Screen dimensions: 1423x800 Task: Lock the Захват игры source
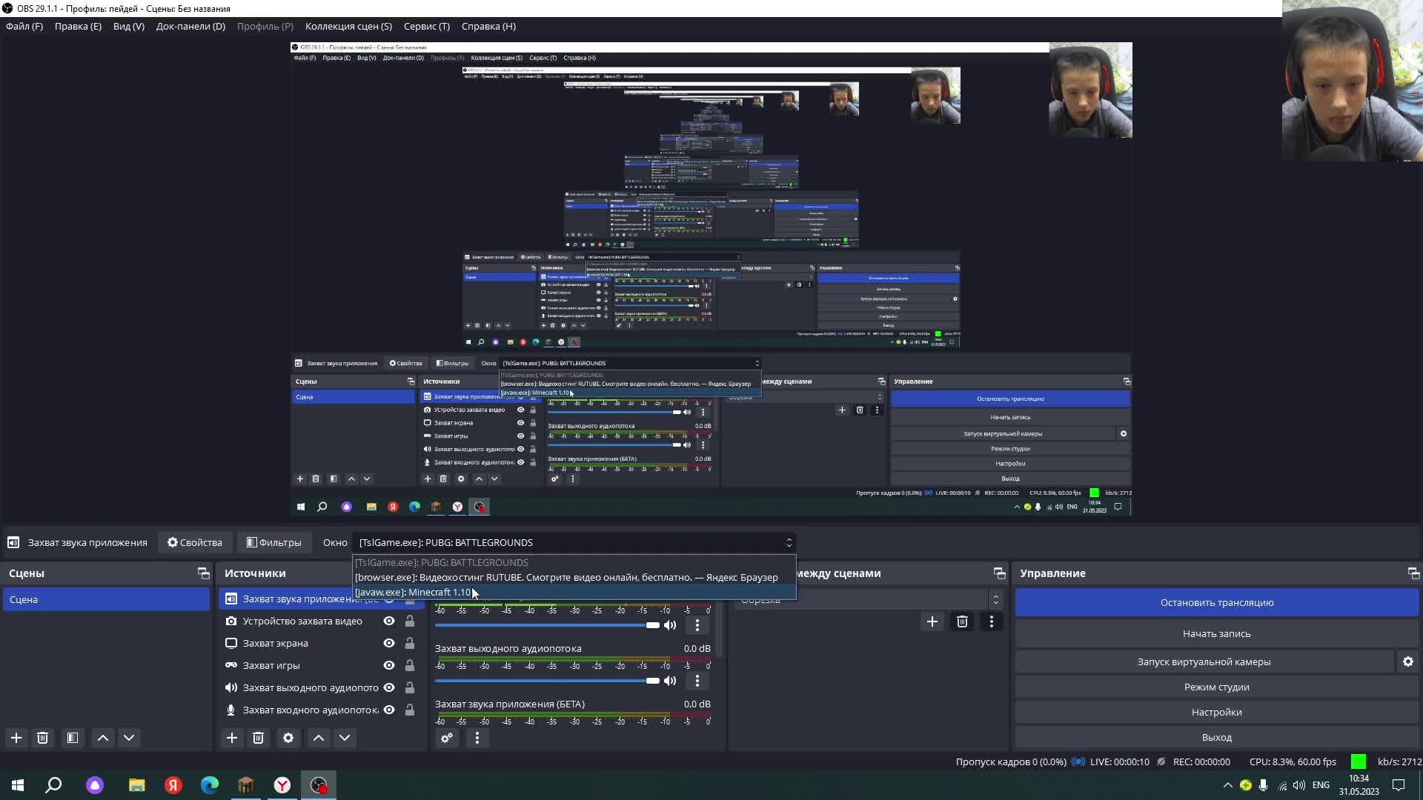pos(409,665)
